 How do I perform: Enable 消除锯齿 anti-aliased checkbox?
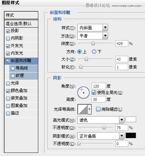98,109
